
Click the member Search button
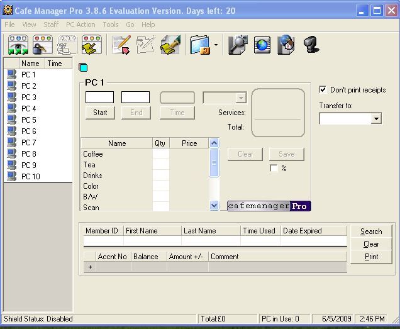click(x=371, y=231)
